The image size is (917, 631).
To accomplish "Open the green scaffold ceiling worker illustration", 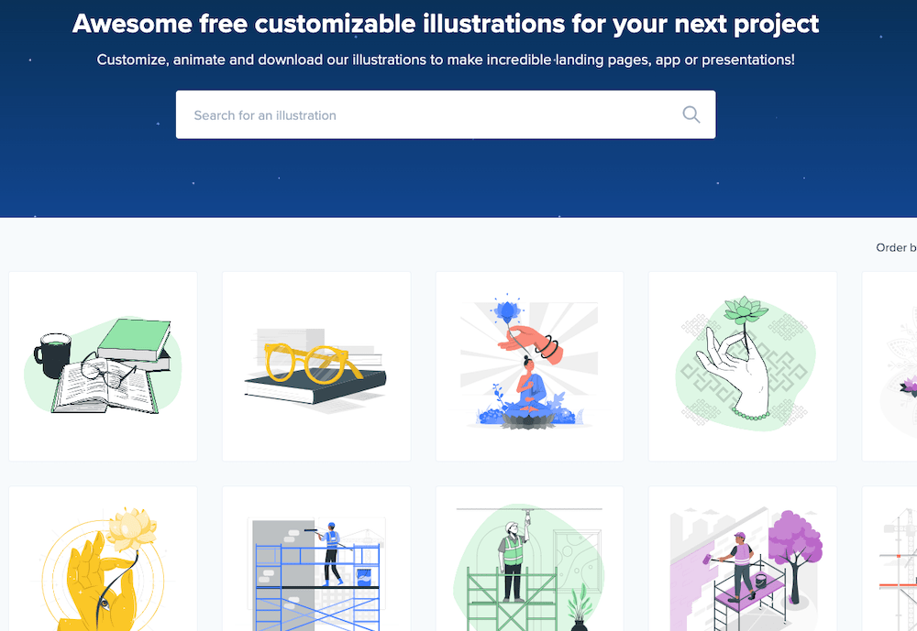I will [530, 560].
